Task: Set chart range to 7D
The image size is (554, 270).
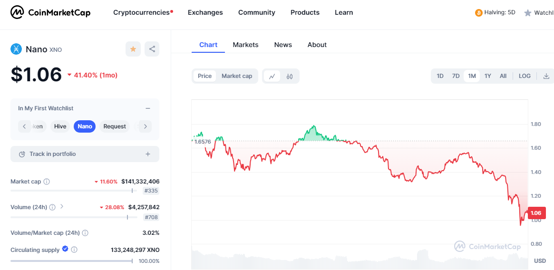Action: coord(456,76)
